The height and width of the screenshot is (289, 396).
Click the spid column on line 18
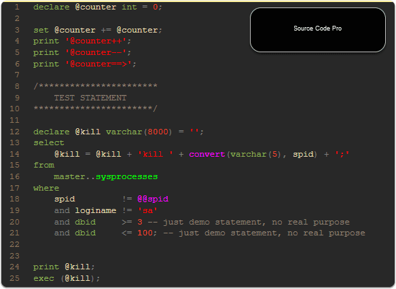[x=65, y=199]
